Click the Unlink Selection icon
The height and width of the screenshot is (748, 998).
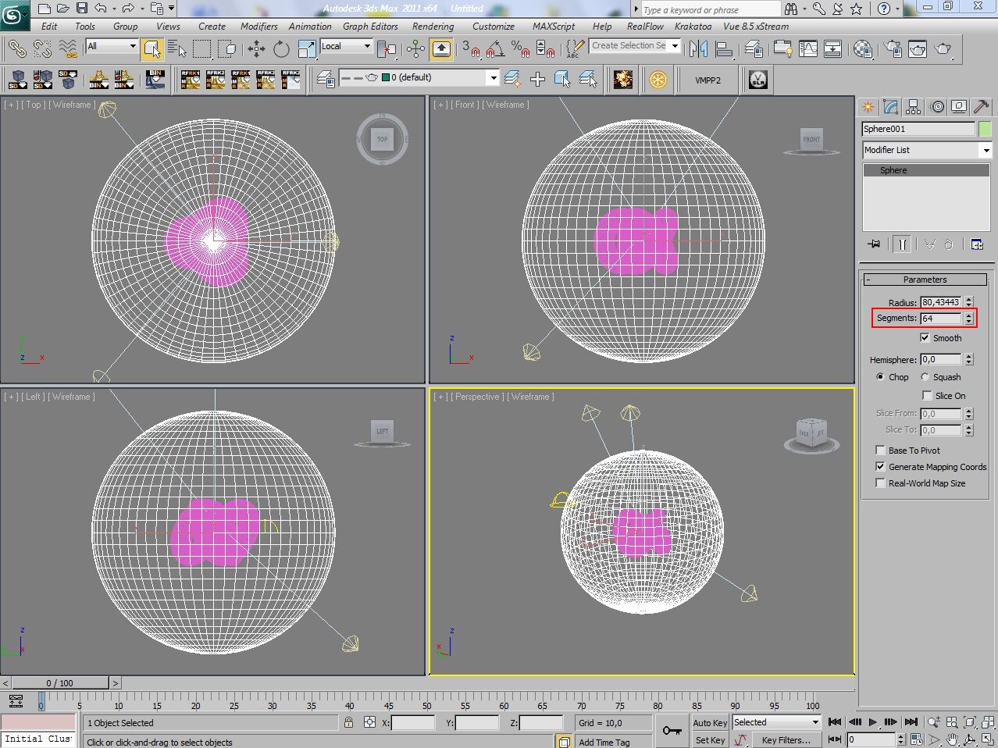[x=42, y=49]
